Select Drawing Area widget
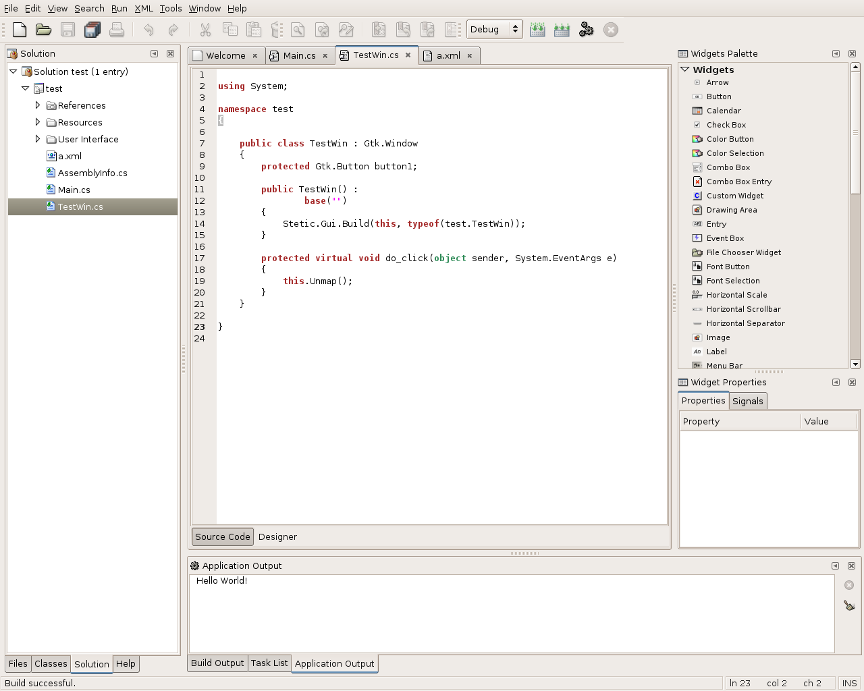 [x=732, y=210]
